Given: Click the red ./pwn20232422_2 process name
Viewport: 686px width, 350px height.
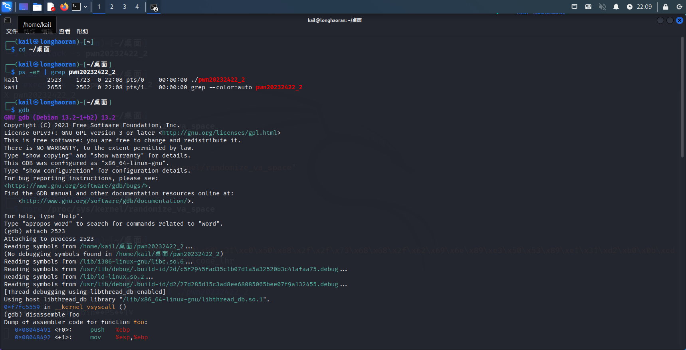Looking at the screenshot, I should click(x=218, y=80).
